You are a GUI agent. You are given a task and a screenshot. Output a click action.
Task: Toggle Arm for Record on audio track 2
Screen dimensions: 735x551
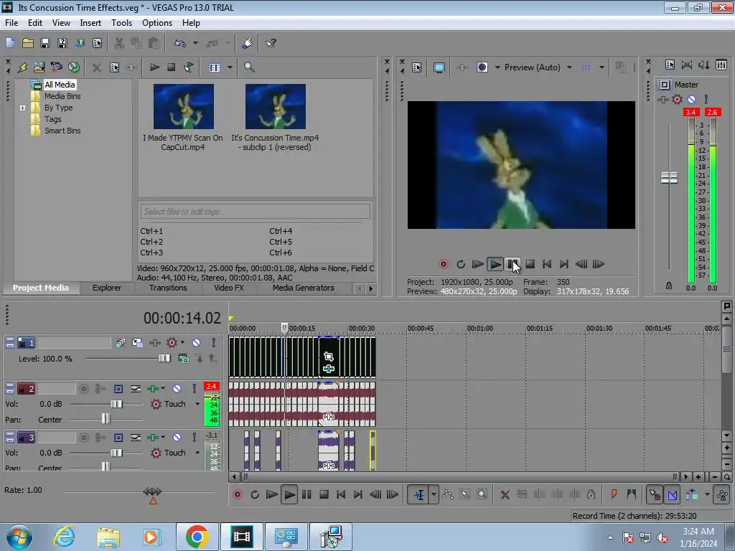[84, 388]
